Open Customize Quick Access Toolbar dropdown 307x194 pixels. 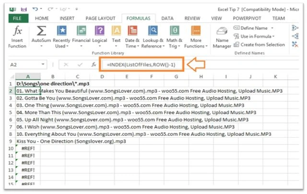pyautogui.click(x=77, y=9)
